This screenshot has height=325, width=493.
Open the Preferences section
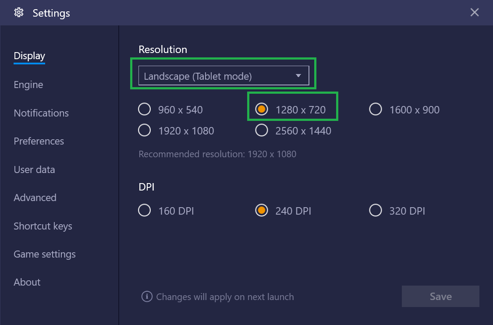coord(39,141)
